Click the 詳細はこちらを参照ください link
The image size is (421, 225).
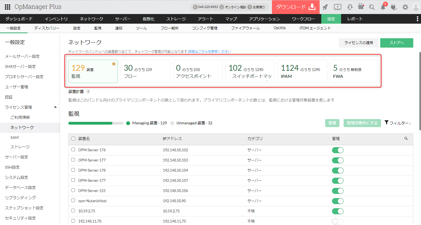pos(209,51)
